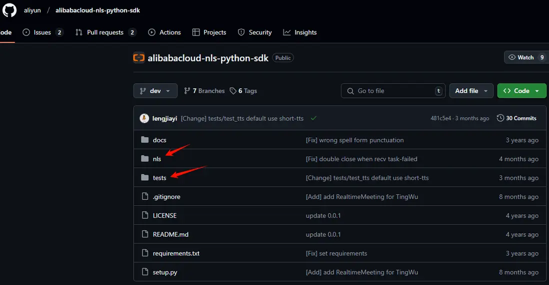549x285 pixels.
Task: Go to the Insights tab
Action: point(300,32)
